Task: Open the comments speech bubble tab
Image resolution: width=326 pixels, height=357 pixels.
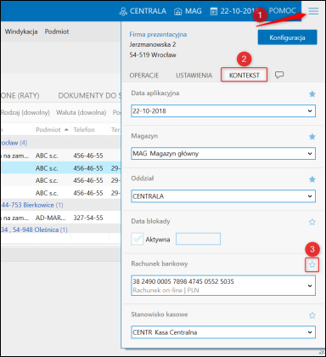Action: coord(279,75)
